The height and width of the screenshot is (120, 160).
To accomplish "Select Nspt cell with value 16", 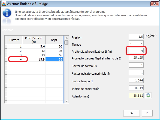I will point(54,51).
